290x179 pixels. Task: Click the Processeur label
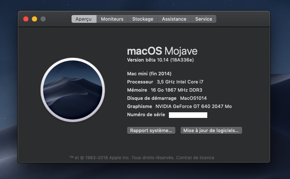[140, 82]
